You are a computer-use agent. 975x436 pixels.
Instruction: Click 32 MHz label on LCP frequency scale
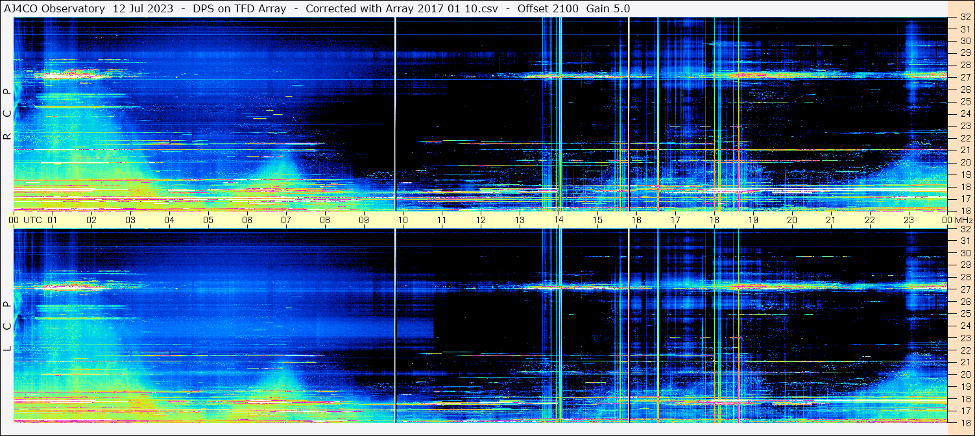pos(965,230)
